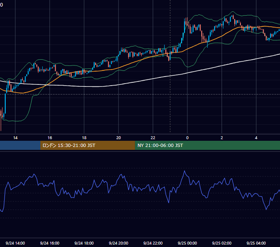Select the blue oscillator line in lower pane
Image resolution: width=280 pixels, height=247 pixels.
pyautogui.click(x=140, y=189)
